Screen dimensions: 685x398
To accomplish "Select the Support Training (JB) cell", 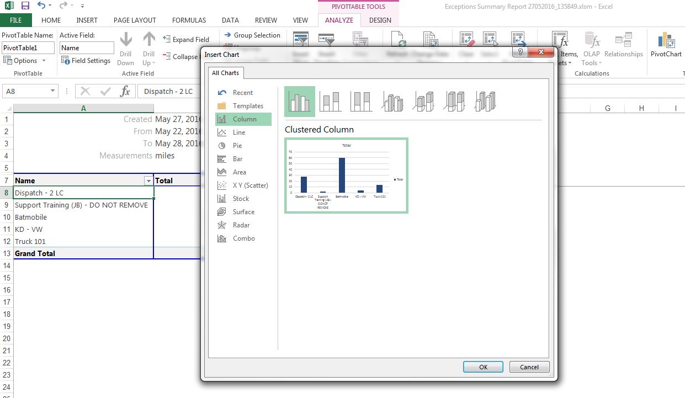I will 83,205.
